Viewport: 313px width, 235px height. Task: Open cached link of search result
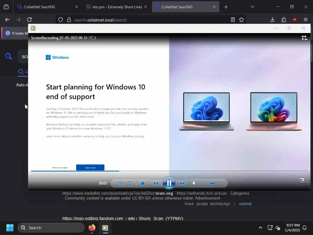tap(245, 203)
